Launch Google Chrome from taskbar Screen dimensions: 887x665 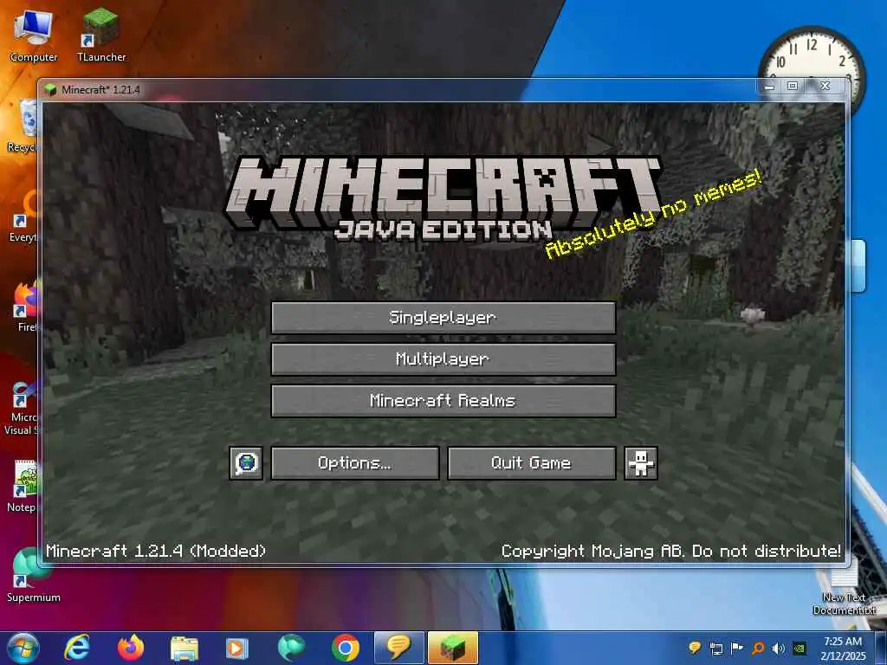click(345, 648)
